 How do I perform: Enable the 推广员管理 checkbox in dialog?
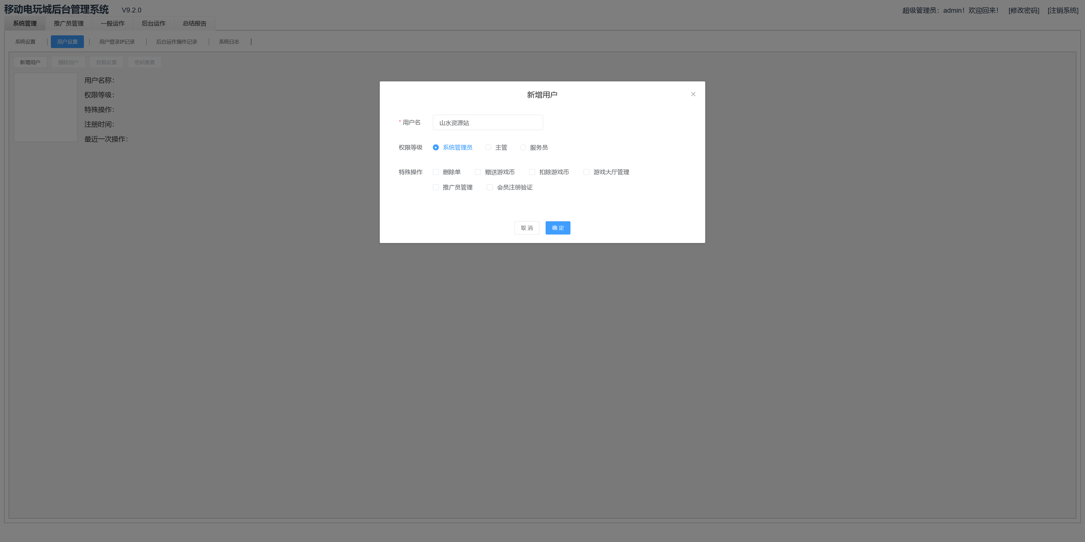tap(435, 187)
